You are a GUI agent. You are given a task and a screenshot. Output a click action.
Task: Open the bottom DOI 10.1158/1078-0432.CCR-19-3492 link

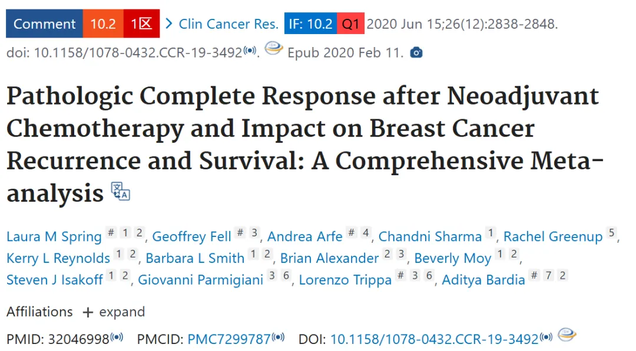[x=435, y=339]
